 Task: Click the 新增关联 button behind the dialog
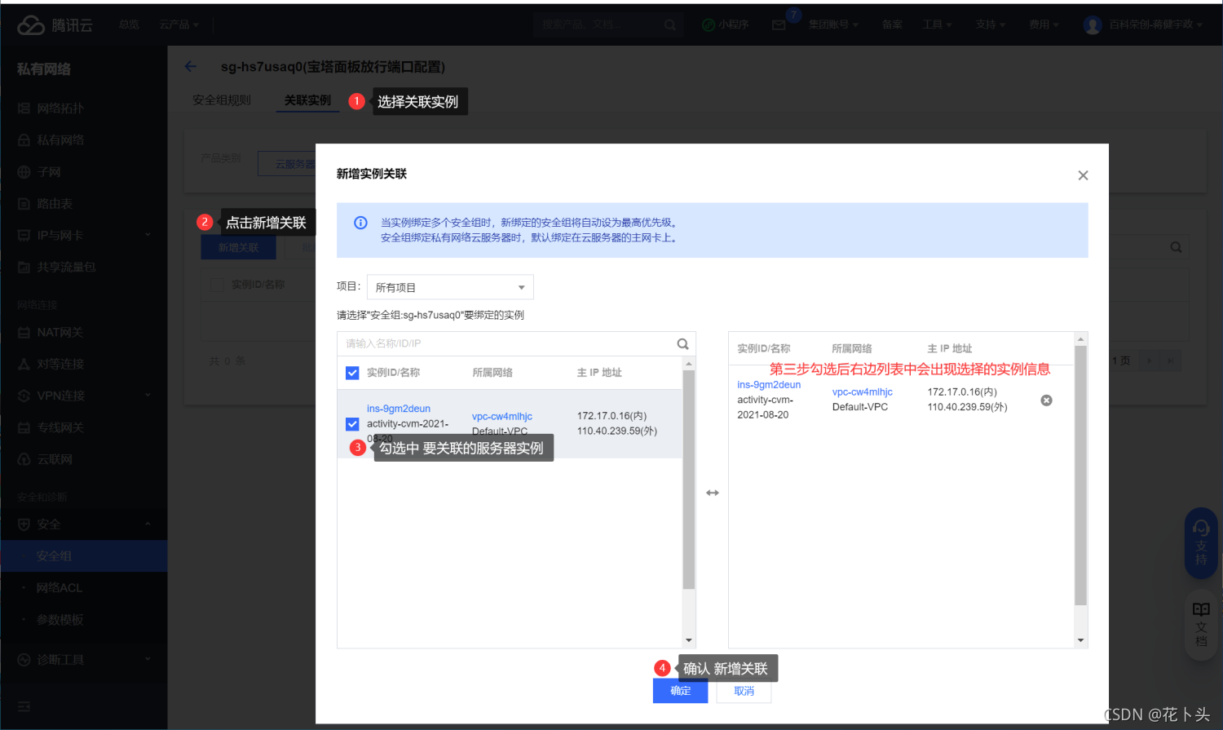[238, 248]
